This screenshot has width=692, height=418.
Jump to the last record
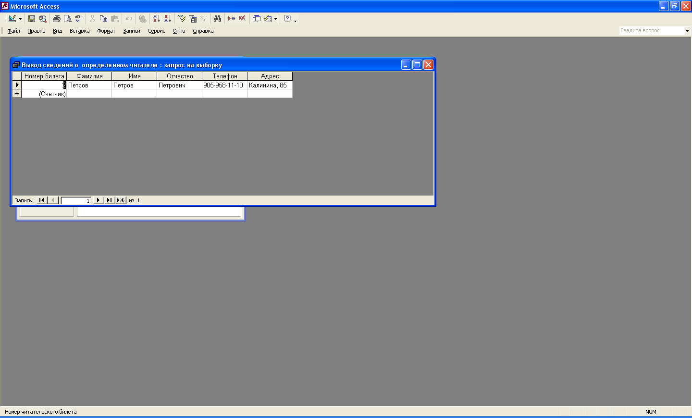click(109, 200)
